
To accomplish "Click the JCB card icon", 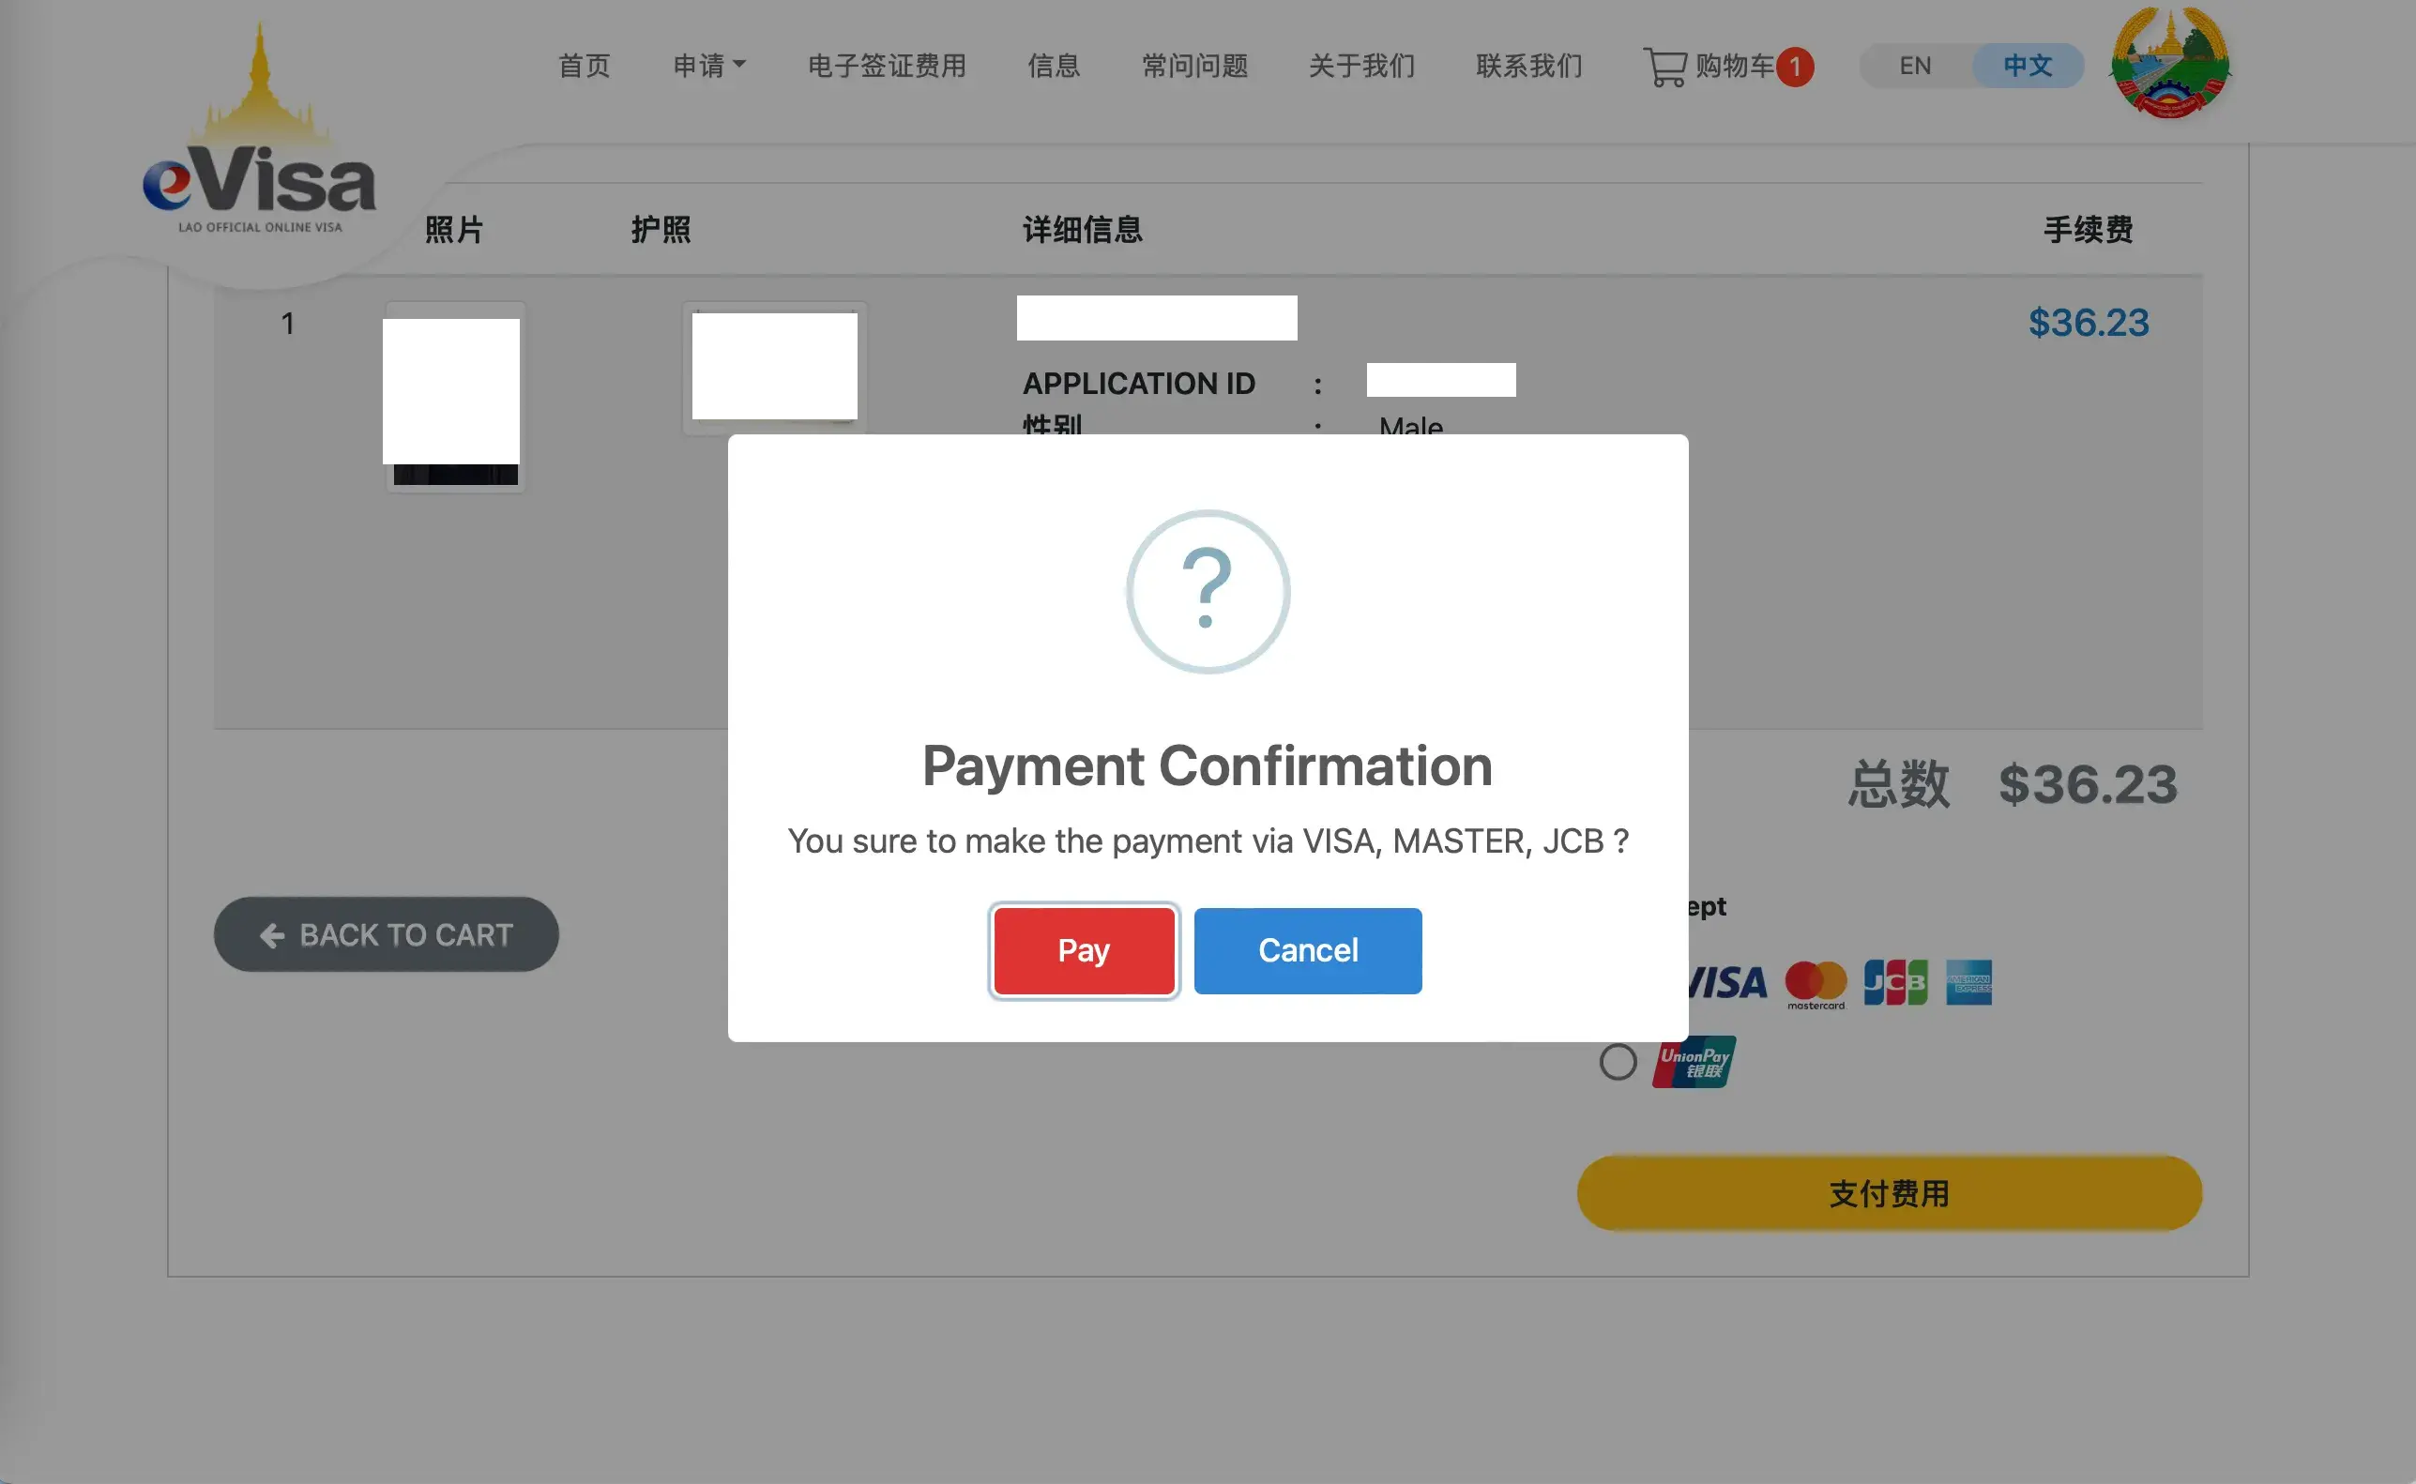I will [x=1895, y=980].
